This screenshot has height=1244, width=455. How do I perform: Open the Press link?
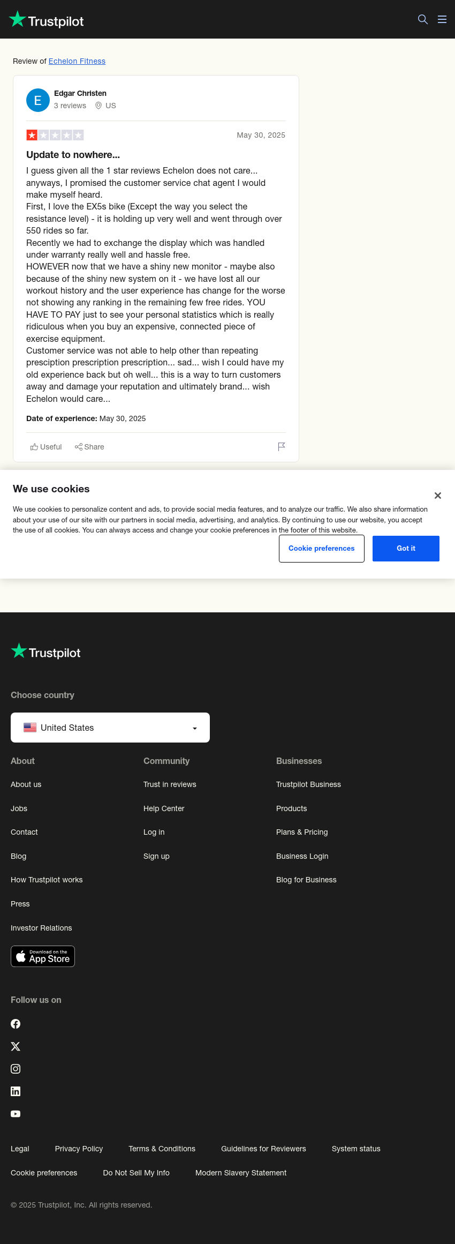coord(20,904)
